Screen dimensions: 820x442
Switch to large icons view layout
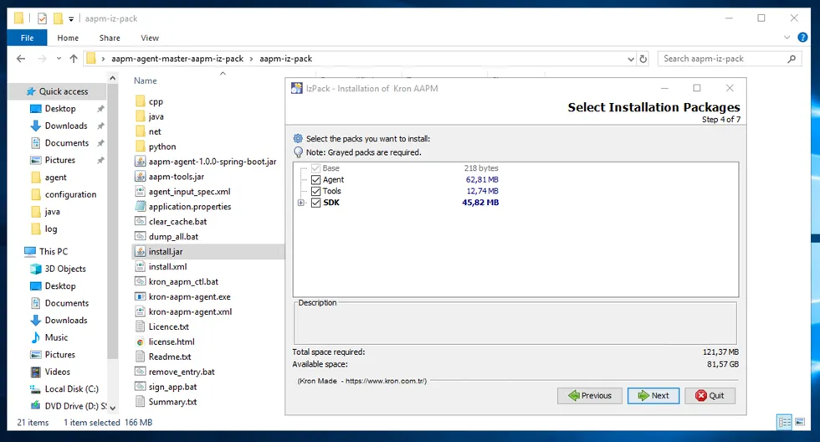pos(800,422)
